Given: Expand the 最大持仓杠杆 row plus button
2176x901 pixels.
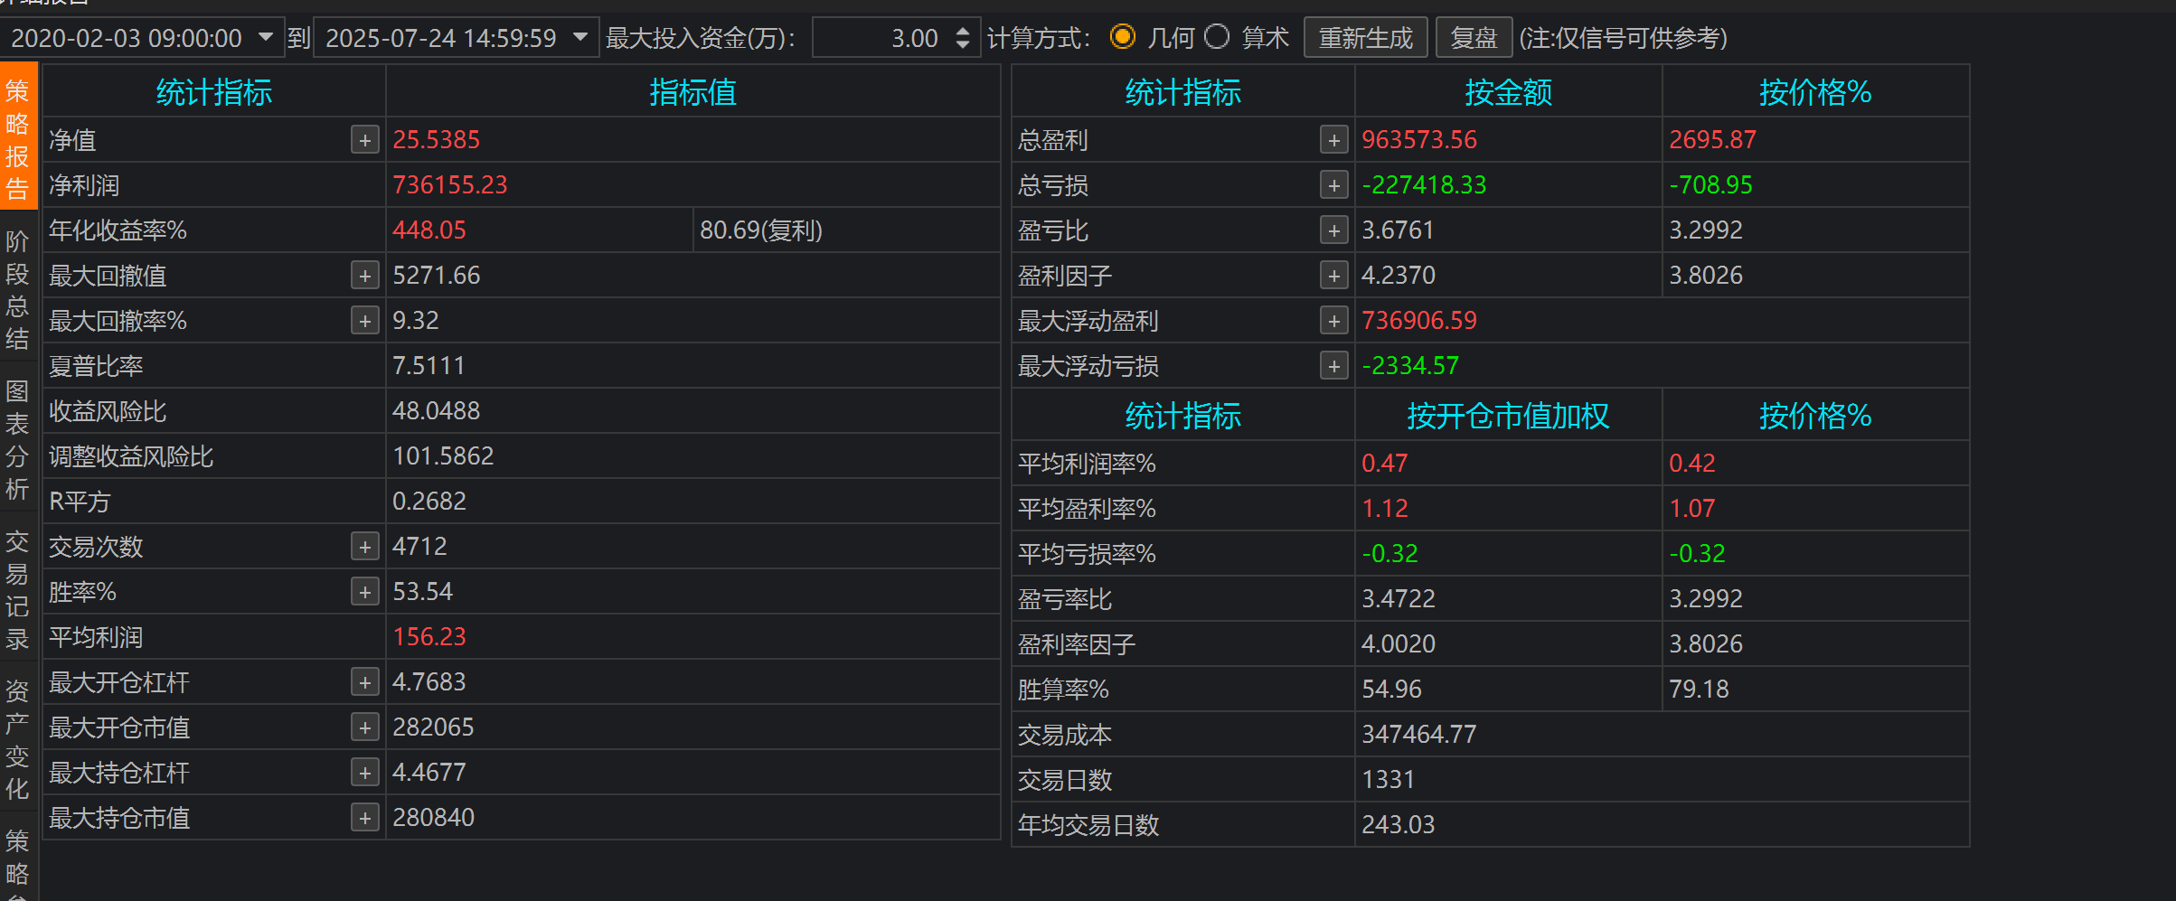Looking at the screenshot, I should 365,773.
